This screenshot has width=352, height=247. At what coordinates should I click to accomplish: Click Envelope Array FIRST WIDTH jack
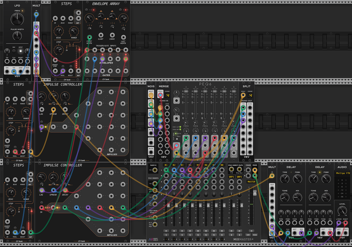coord(89,37)
